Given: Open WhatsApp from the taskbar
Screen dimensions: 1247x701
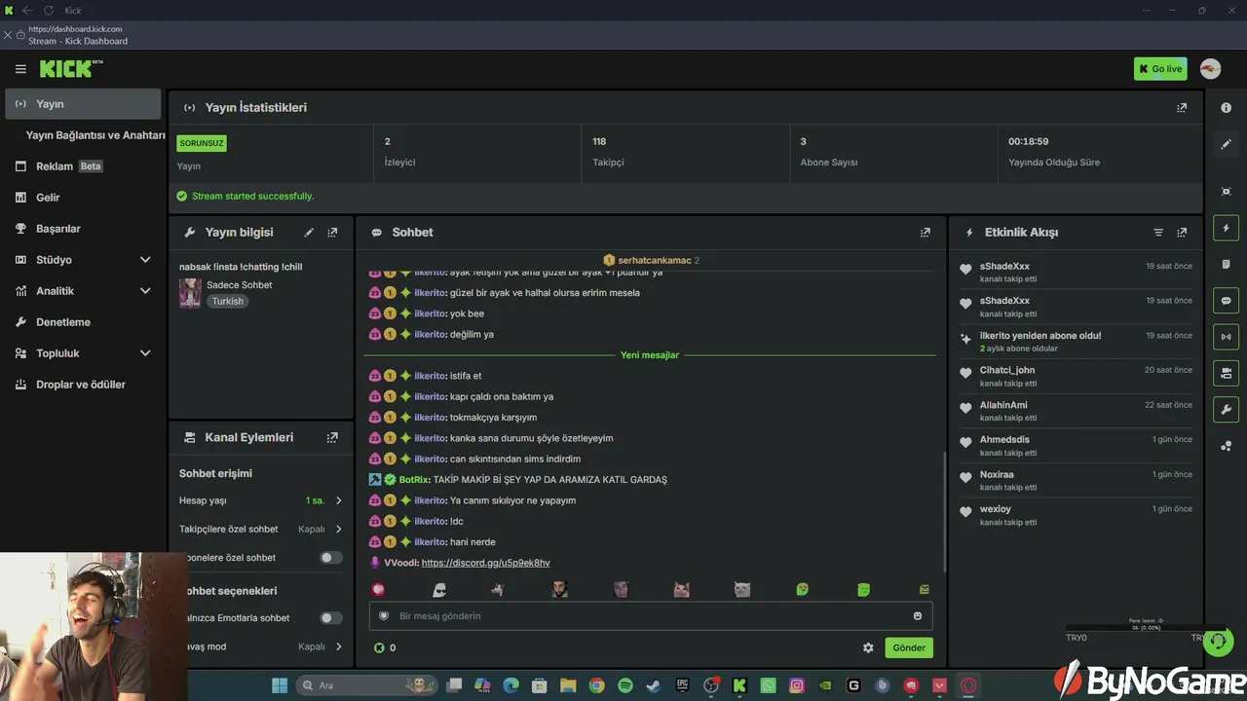Looking at the screenshot, I should coord(768,685).
